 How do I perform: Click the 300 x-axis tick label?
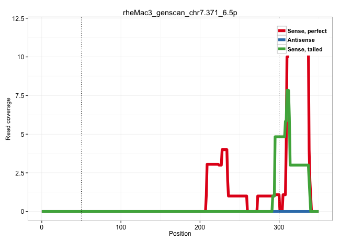pos(279,226)
